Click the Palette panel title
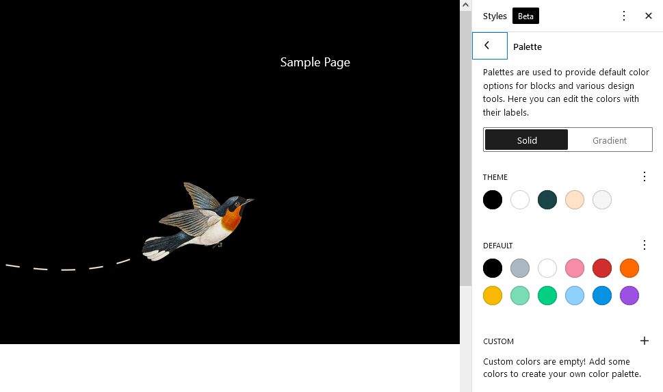Screen dimensions: 663x392 click(528, 47)
